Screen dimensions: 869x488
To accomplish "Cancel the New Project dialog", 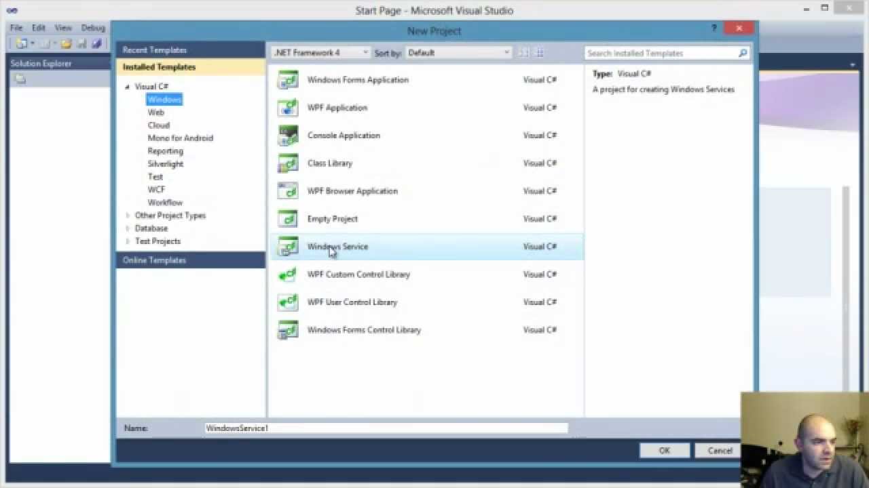I will click(x=720, y=451).
